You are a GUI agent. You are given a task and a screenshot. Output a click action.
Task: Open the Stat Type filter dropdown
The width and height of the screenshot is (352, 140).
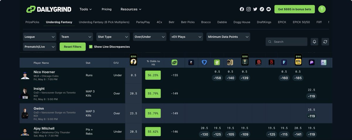[113, 37]
